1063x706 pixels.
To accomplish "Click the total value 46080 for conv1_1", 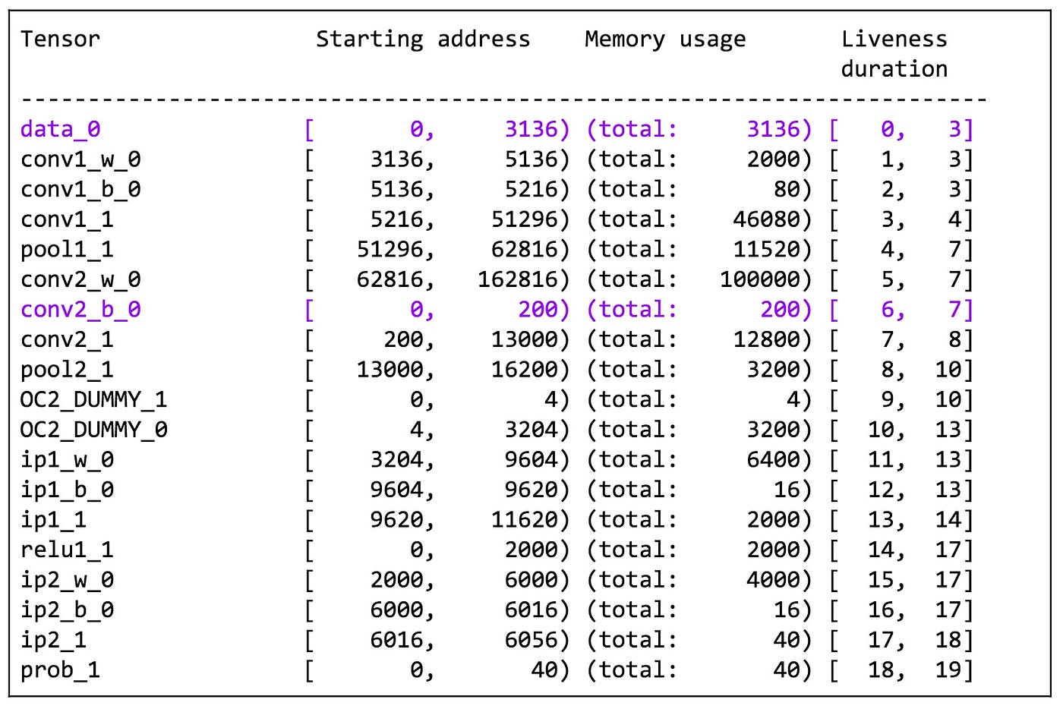I will click(766, 219).
